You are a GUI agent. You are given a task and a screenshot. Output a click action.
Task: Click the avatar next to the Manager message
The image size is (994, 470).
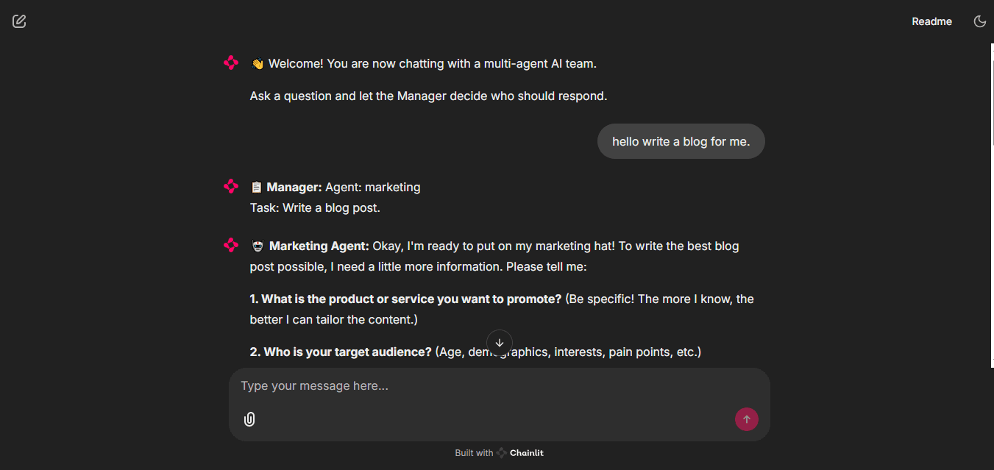(231, 187)
